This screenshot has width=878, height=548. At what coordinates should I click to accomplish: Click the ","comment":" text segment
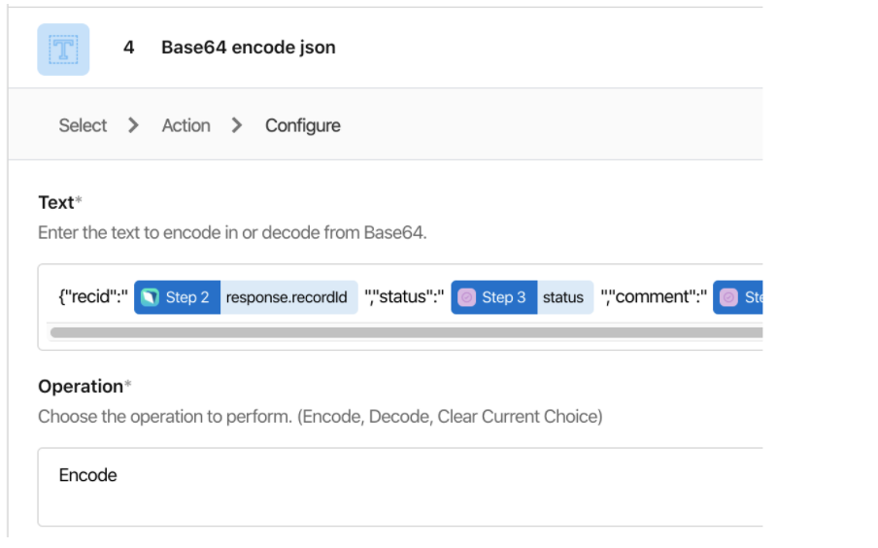pos(654,296)
